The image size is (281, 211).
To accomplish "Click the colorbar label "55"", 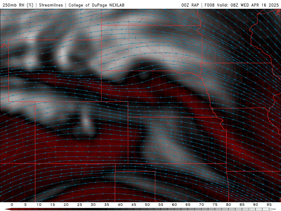I will point(161,205).
